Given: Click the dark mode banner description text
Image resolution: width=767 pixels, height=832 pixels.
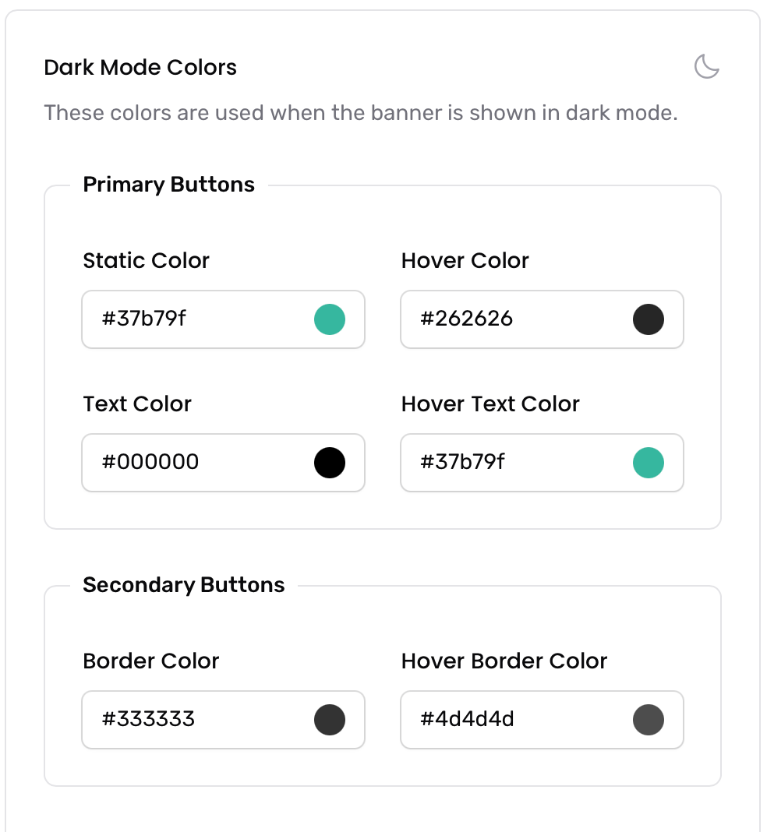Looking at the screenshot, I should point(361,112).
